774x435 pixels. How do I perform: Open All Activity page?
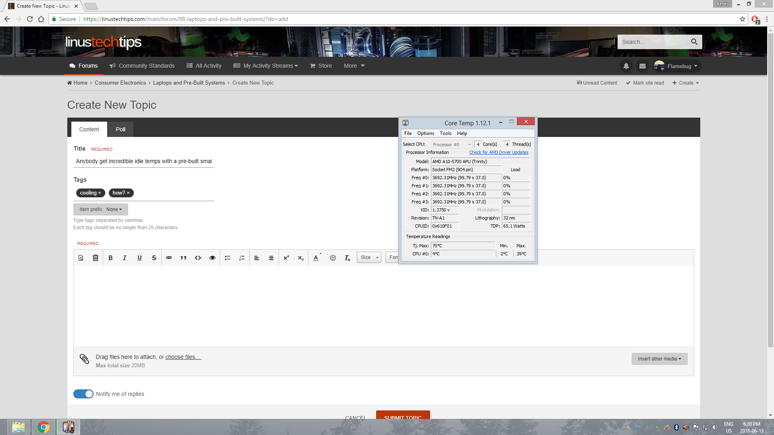pyautogui.click(x=204, y=66)
